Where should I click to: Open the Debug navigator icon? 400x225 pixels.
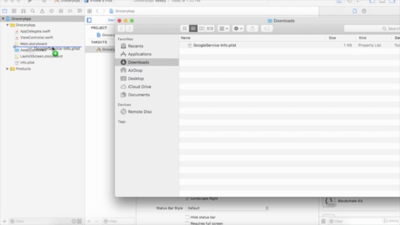[x=61, y=11]
